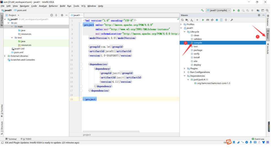This screenshot has height=148, width=271.
Task: Open the Structure side tab
Action: (x=2, y=128)
